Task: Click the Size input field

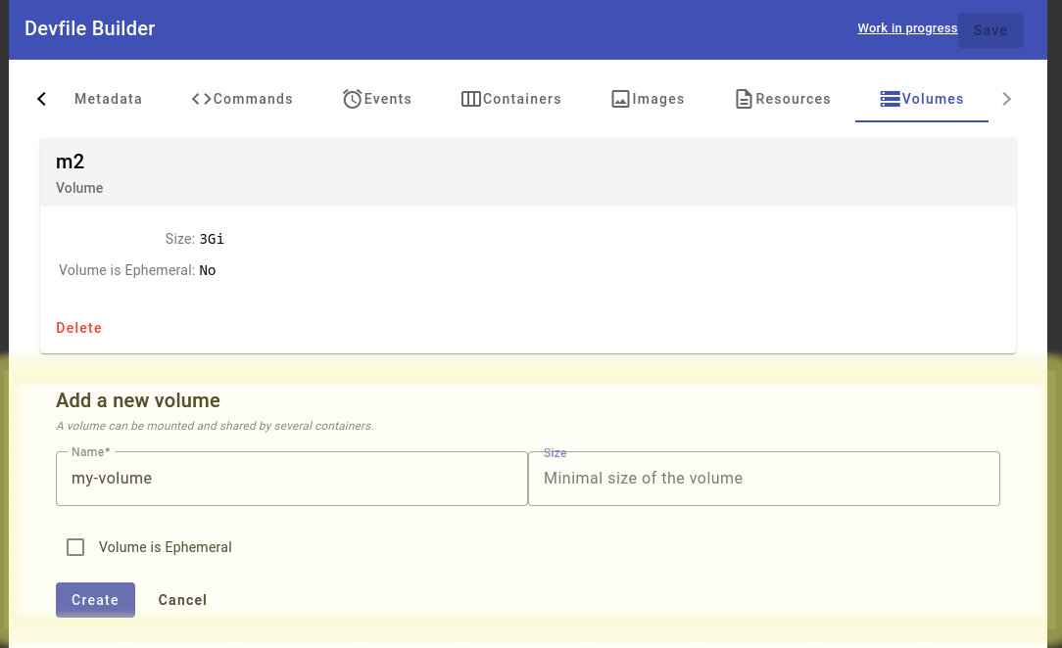Action: coord(763,479)
